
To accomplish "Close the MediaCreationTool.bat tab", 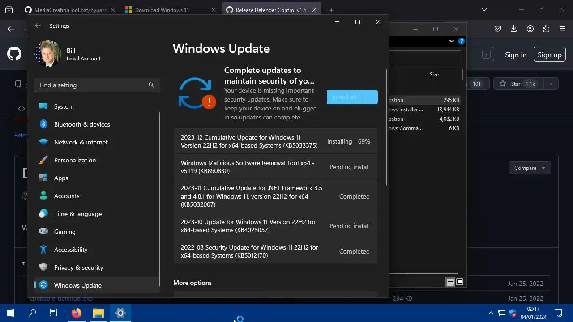I will (x=112, y=10).
